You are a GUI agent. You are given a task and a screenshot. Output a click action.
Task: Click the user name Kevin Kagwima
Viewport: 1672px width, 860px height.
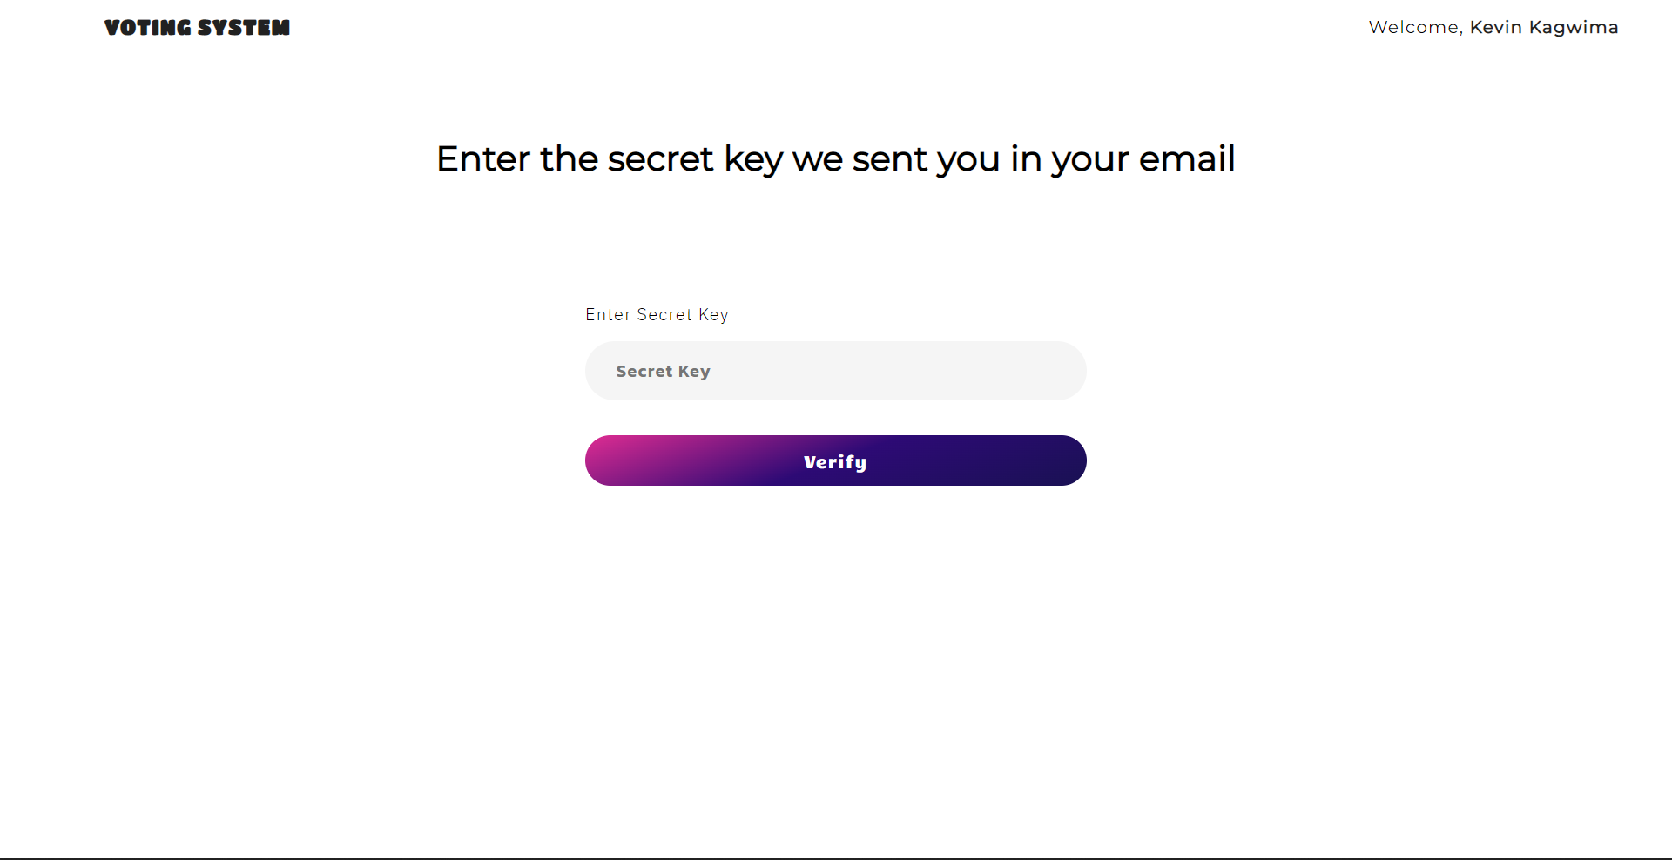tap(1545, 27)
